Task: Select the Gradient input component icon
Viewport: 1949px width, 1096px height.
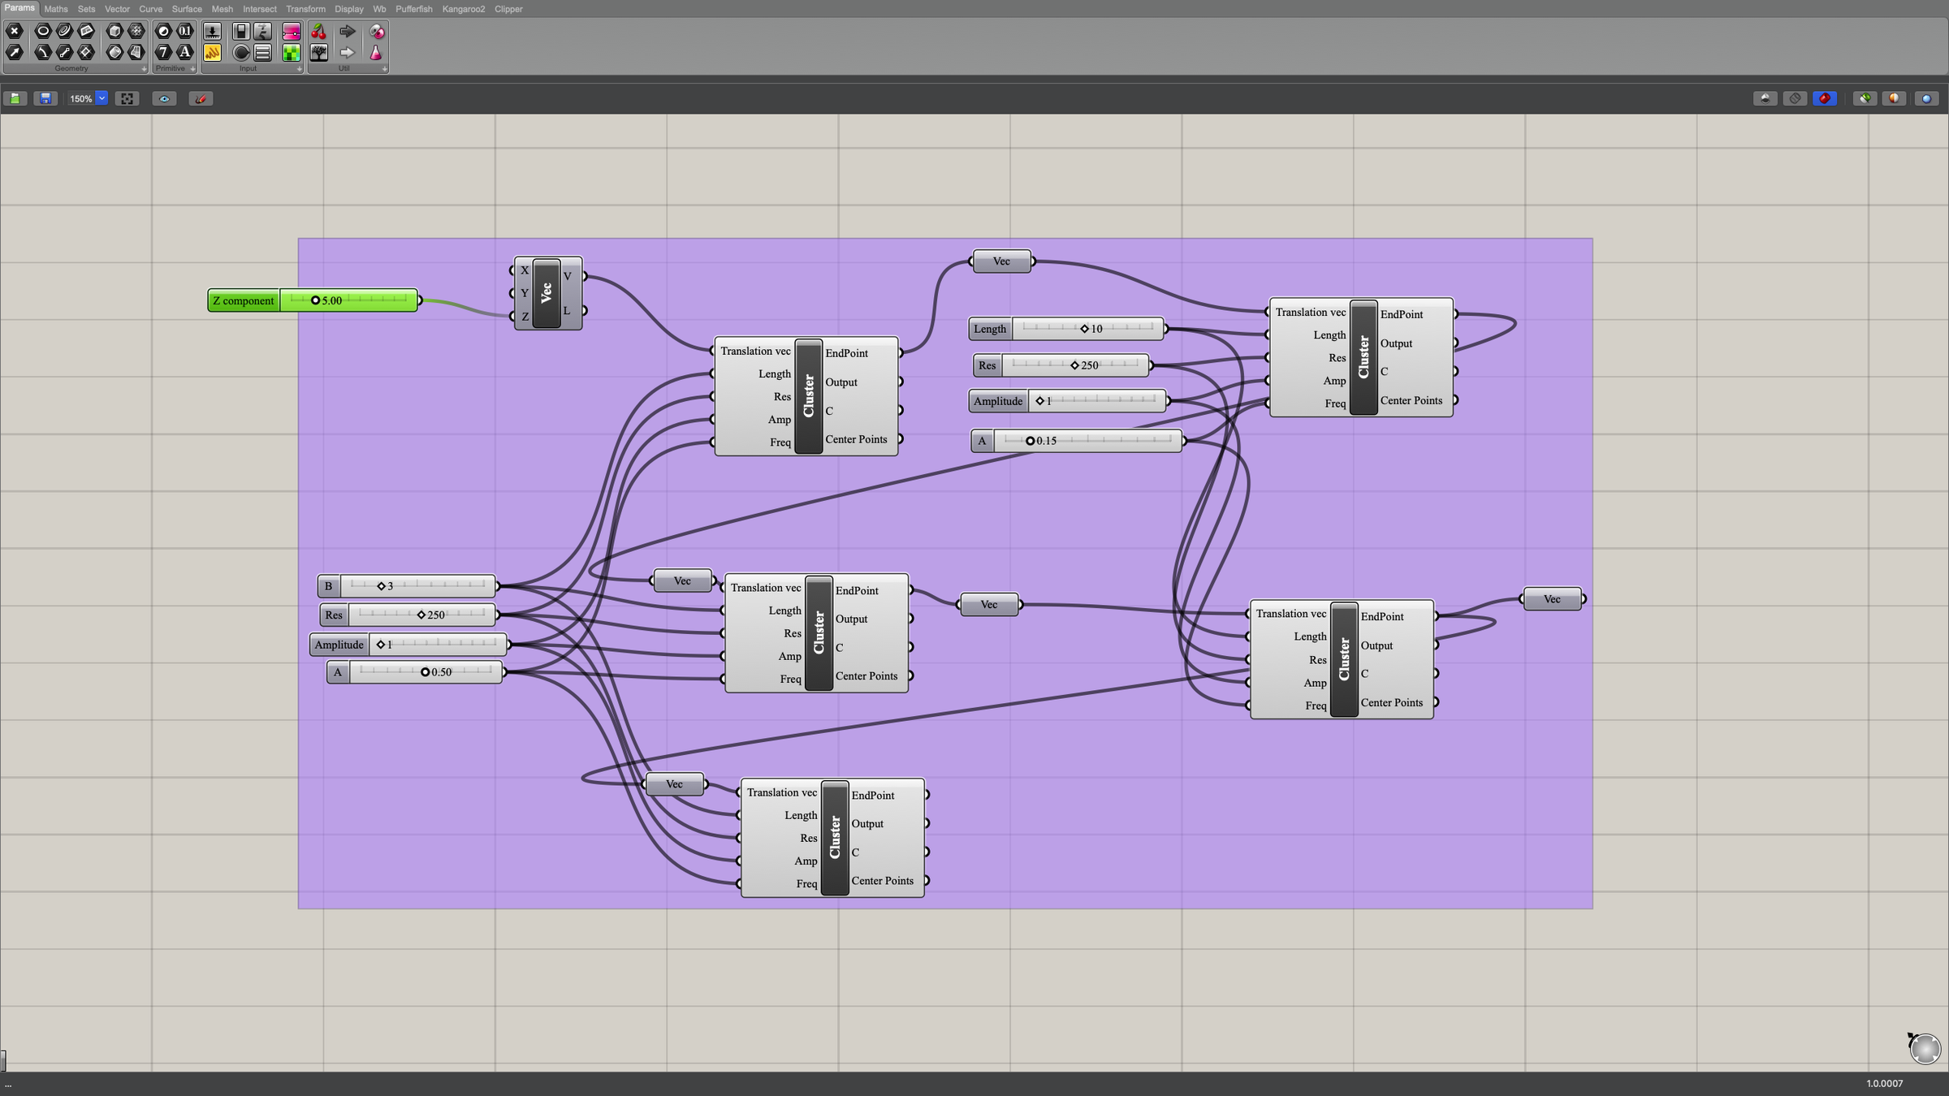Action: (x=291, y=32)
